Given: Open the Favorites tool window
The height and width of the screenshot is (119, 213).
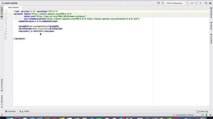Looking at the screenshot, I should pyautogui.click(x=2, y=85).
